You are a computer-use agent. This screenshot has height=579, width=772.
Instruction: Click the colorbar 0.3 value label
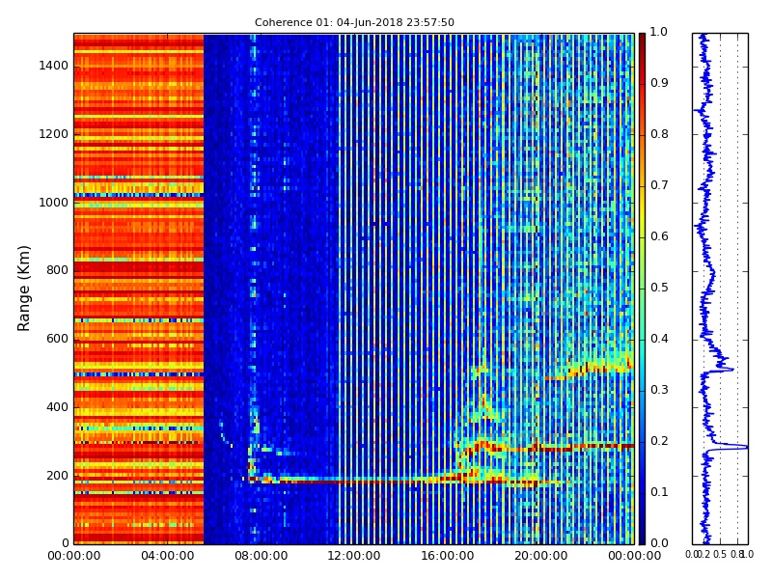pos(659,391)
